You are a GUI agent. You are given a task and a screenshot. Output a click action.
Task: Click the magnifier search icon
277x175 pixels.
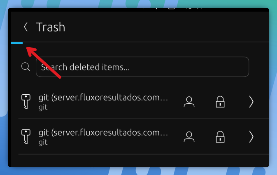pyautogui.click(x=26, y=67)
